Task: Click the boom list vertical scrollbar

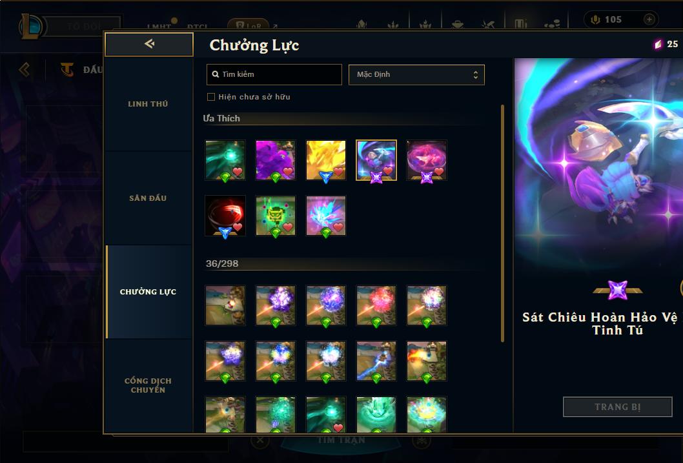Action: [502, 223]
